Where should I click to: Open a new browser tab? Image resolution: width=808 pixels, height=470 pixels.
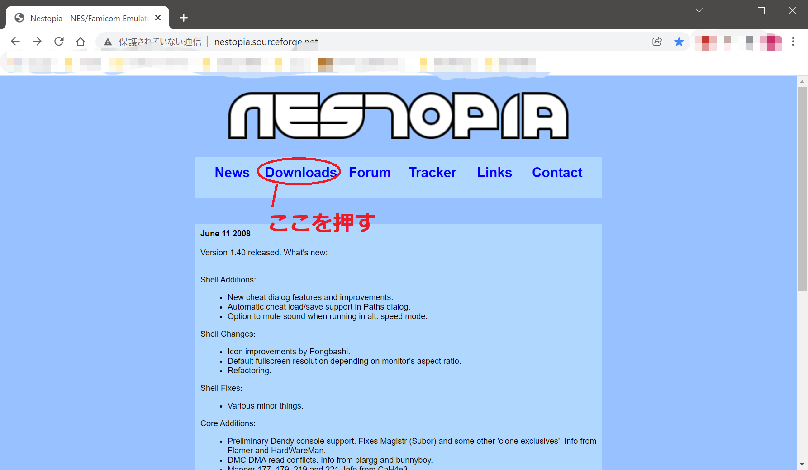184,18
